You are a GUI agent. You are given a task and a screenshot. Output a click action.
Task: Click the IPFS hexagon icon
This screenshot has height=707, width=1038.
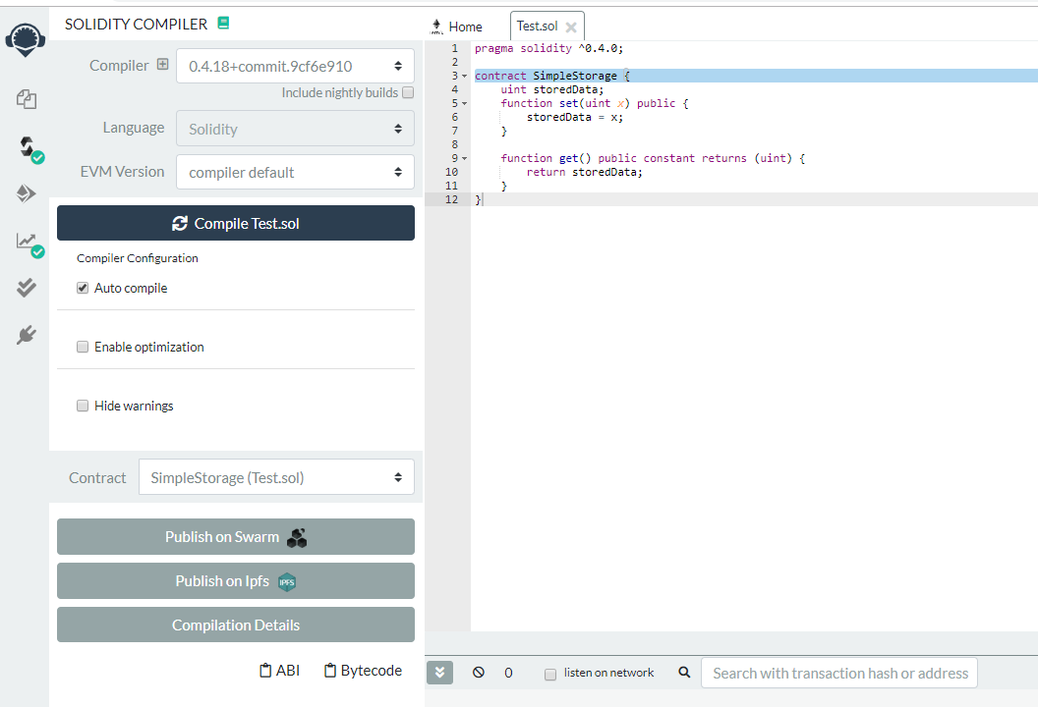tap(287, 582)
